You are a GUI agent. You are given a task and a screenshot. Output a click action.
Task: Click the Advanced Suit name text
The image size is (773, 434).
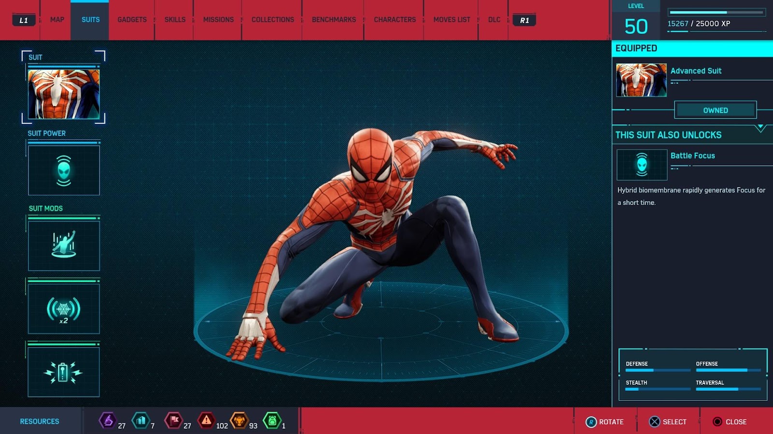[696, 71]
